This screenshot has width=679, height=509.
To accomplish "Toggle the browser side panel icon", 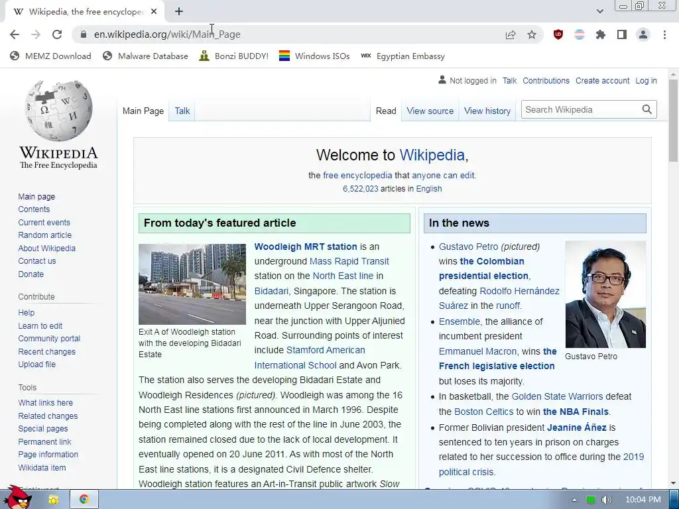I will point(622,34).
